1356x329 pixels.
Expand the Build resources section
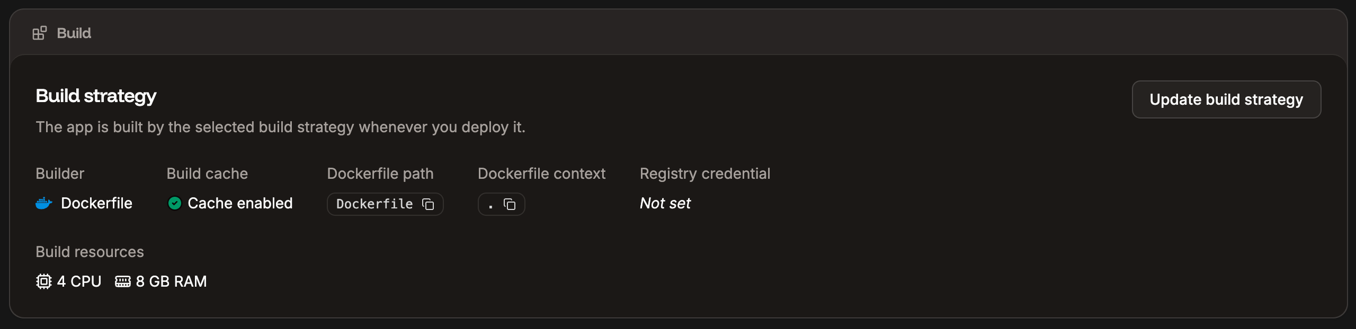(90, 252)
